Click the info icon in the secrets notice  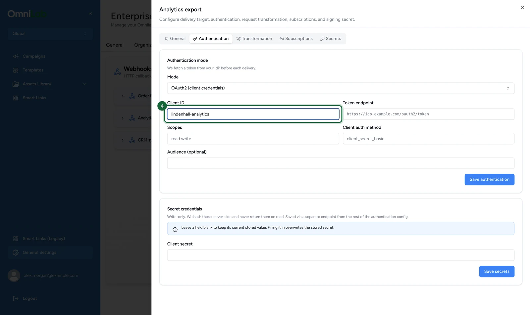[175, 230]
